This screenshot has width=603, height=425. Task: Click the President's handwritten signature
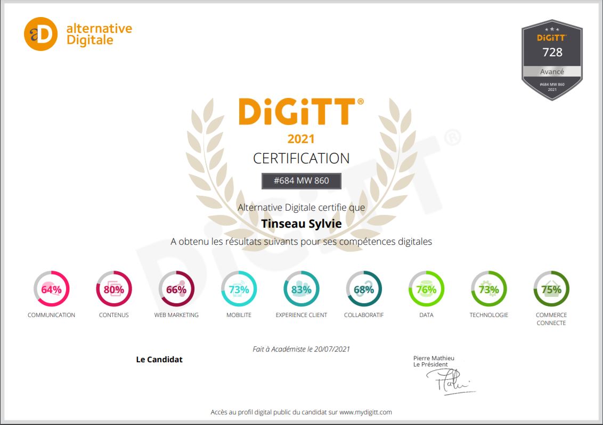446,381
